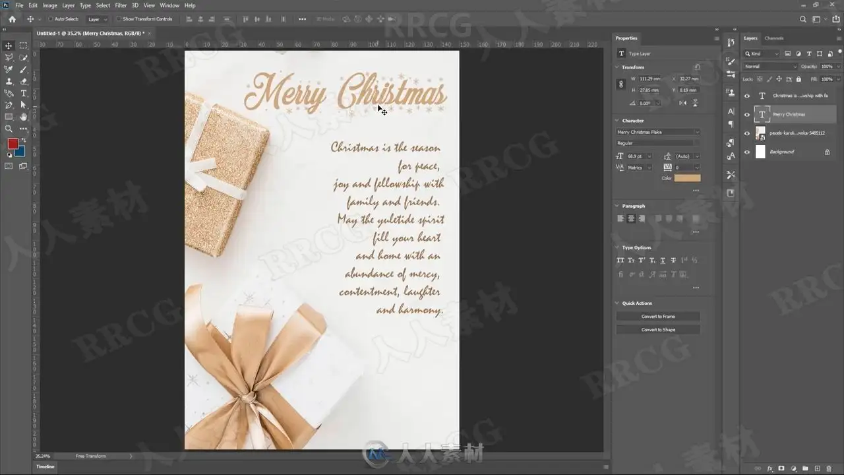Open the red foreground color picker
844x475 pixels.
13,144
